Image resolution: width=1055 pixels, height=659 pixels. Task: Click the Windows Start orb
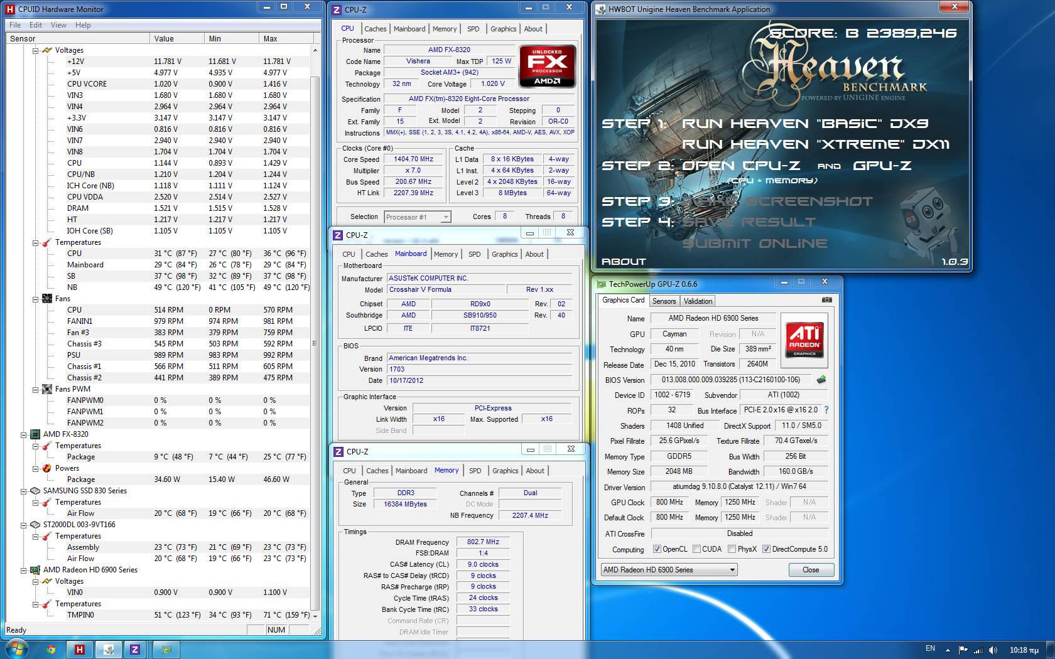coord(16,649)
